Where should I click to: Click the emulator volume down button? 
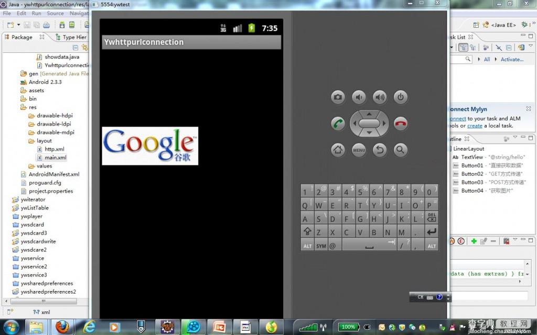coord(359,97)
